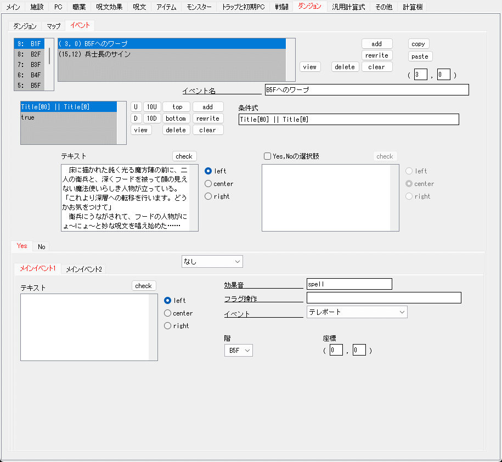Select the トラップと初期PC tab
The image size is (502, 462).
click(243, 7)
